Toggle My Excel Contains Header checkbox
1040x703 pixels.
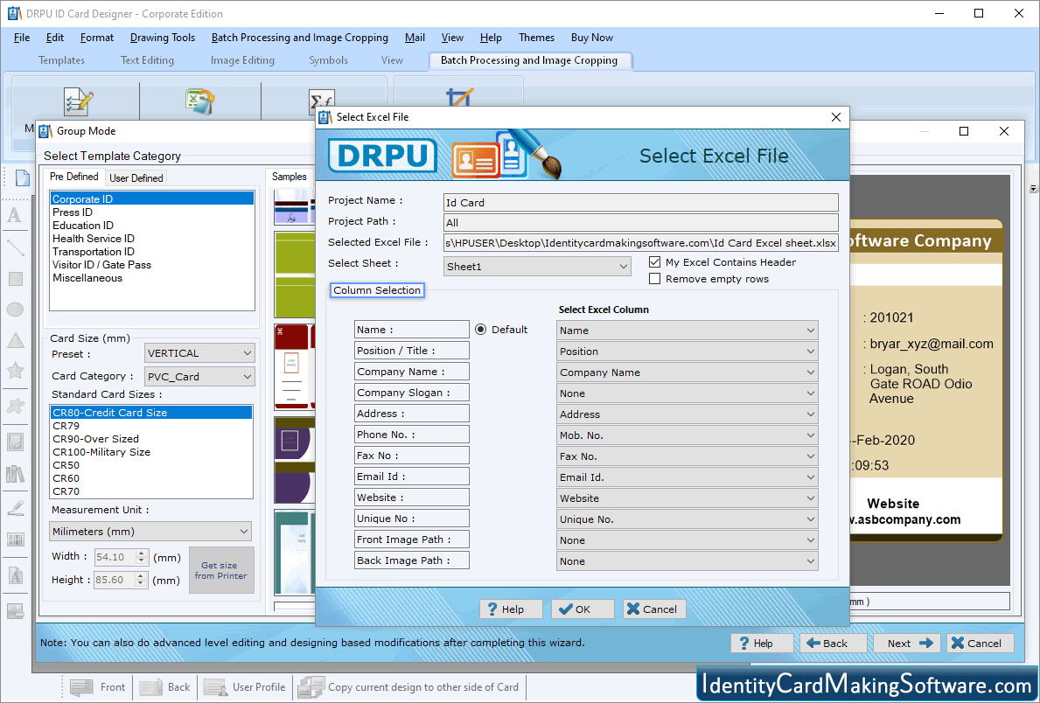click(654, 262)
